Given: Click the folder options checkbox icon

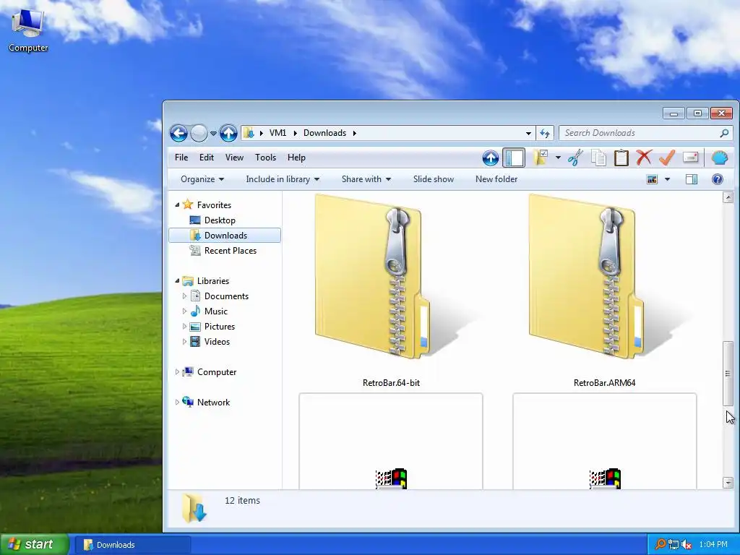Looking at the screenshot, I should point(541,158).
